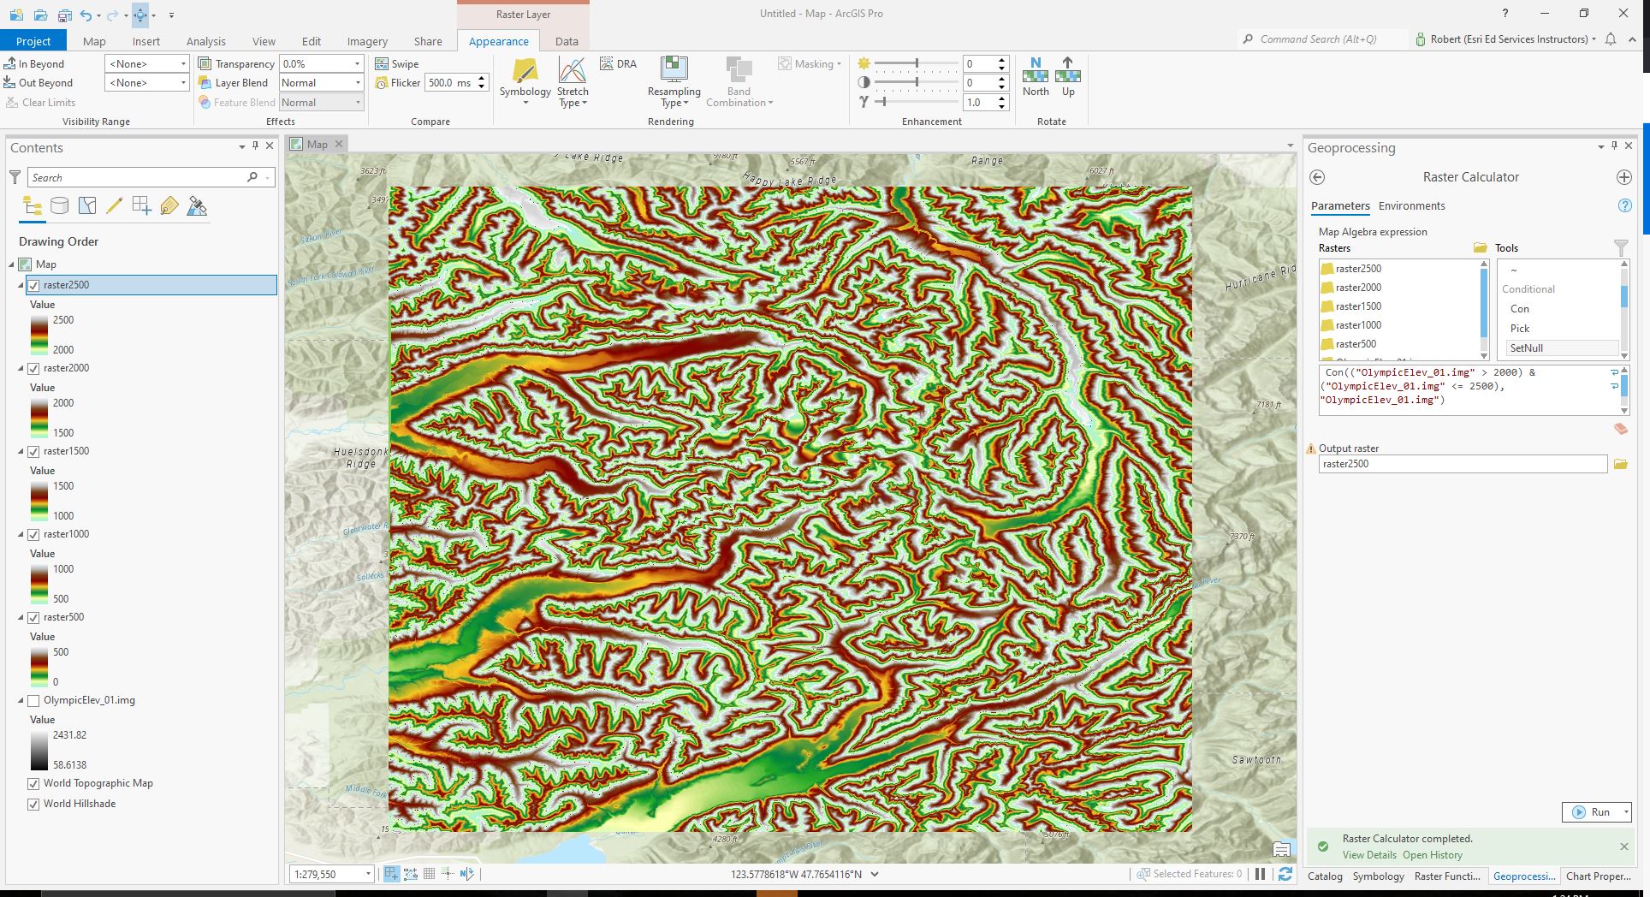Activate the DRA rendering option
The height and width of the screenshot is (897, 1650).
point(617,63)
